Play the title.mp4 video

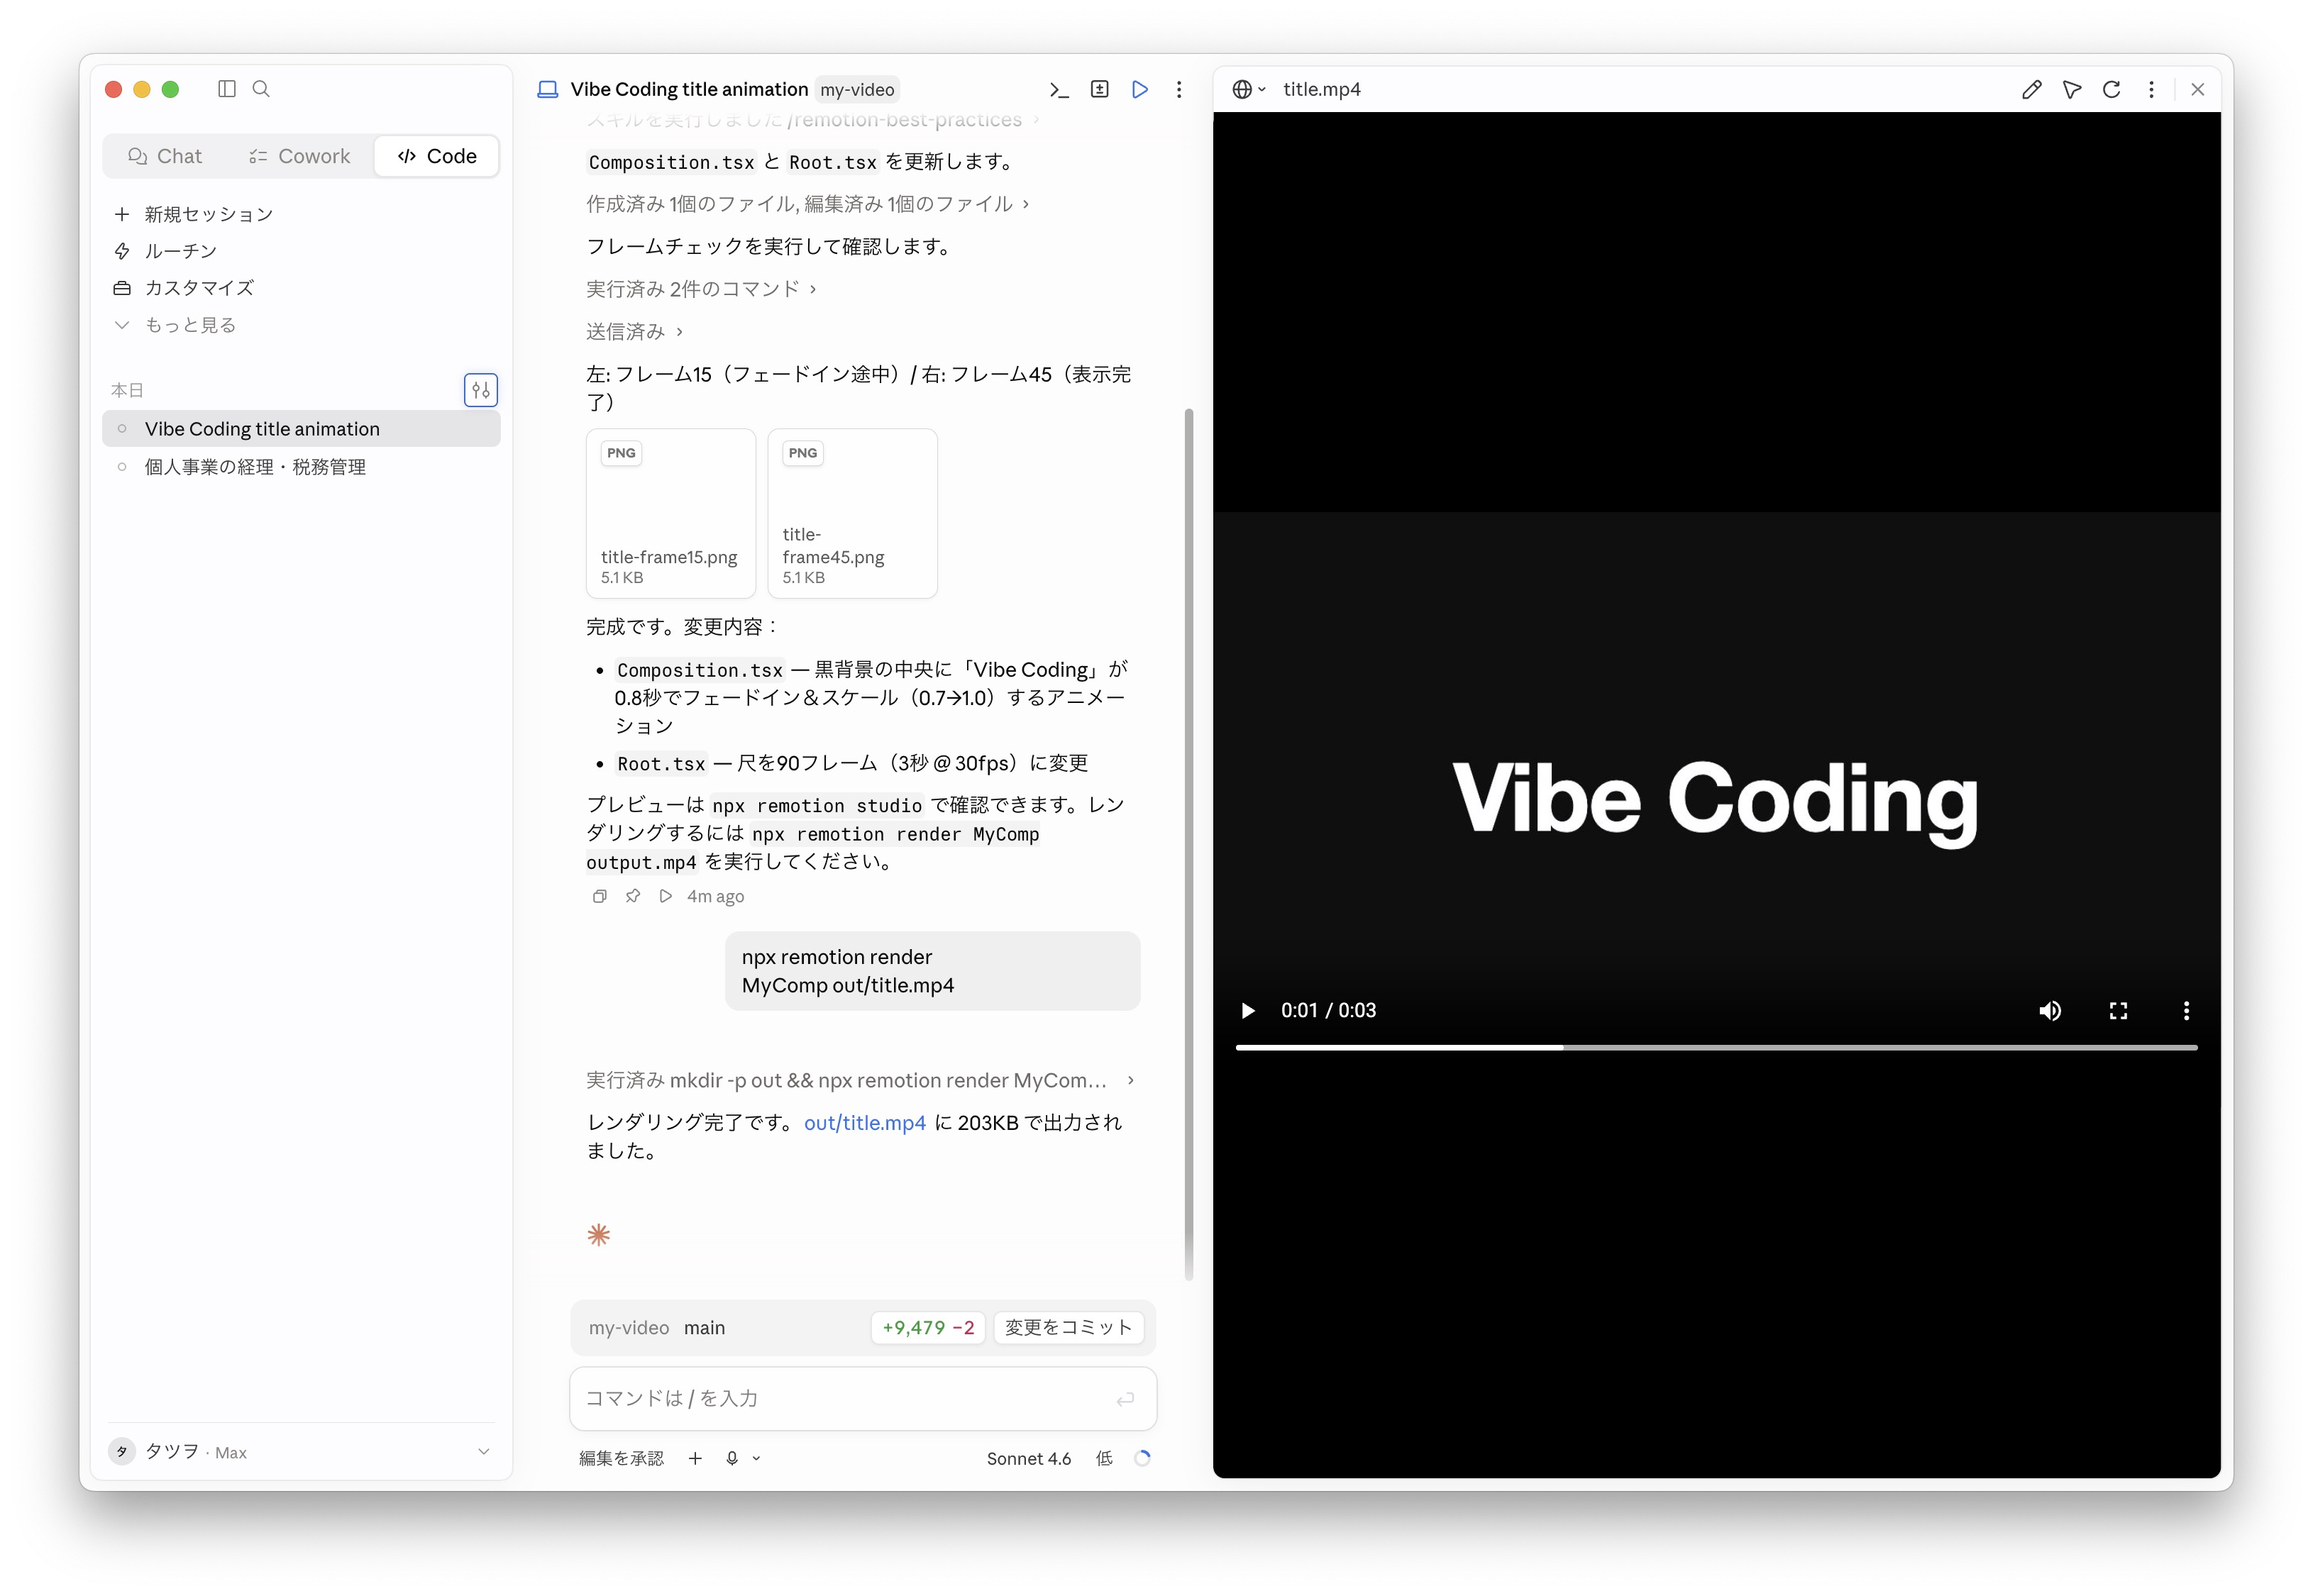pyautogui.click(x=1247, y=1010)
